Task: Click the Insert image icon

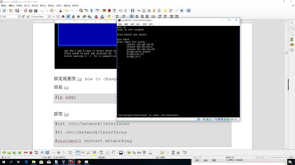Action: click(104, 11)
